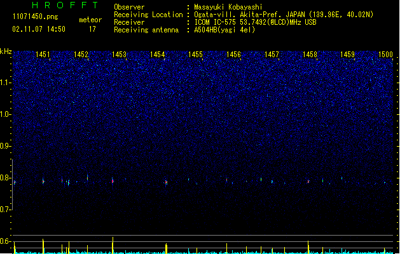
Task: Click the date stamp 02.11.07 14:50
Action: (39, 29)
